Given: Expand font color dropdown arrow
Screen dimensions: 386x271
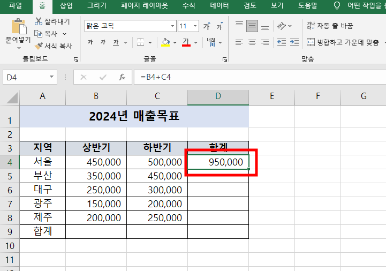Looking at the screenshot, I should (196, 43).
